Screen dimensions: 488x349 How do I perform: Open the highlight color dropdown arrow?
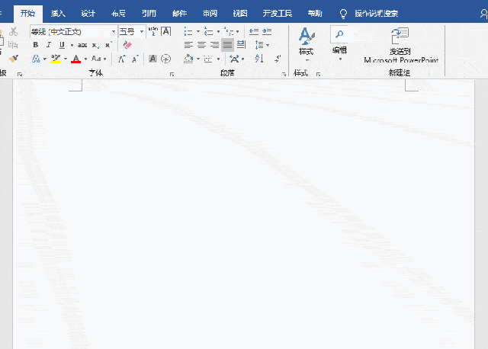[x=66, y=59]
